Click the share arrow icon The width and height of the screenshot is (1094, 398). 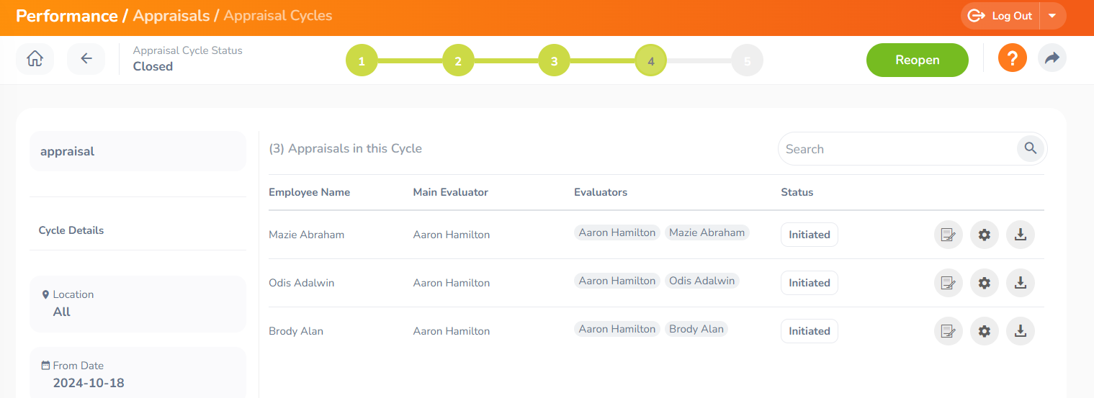1052,58
